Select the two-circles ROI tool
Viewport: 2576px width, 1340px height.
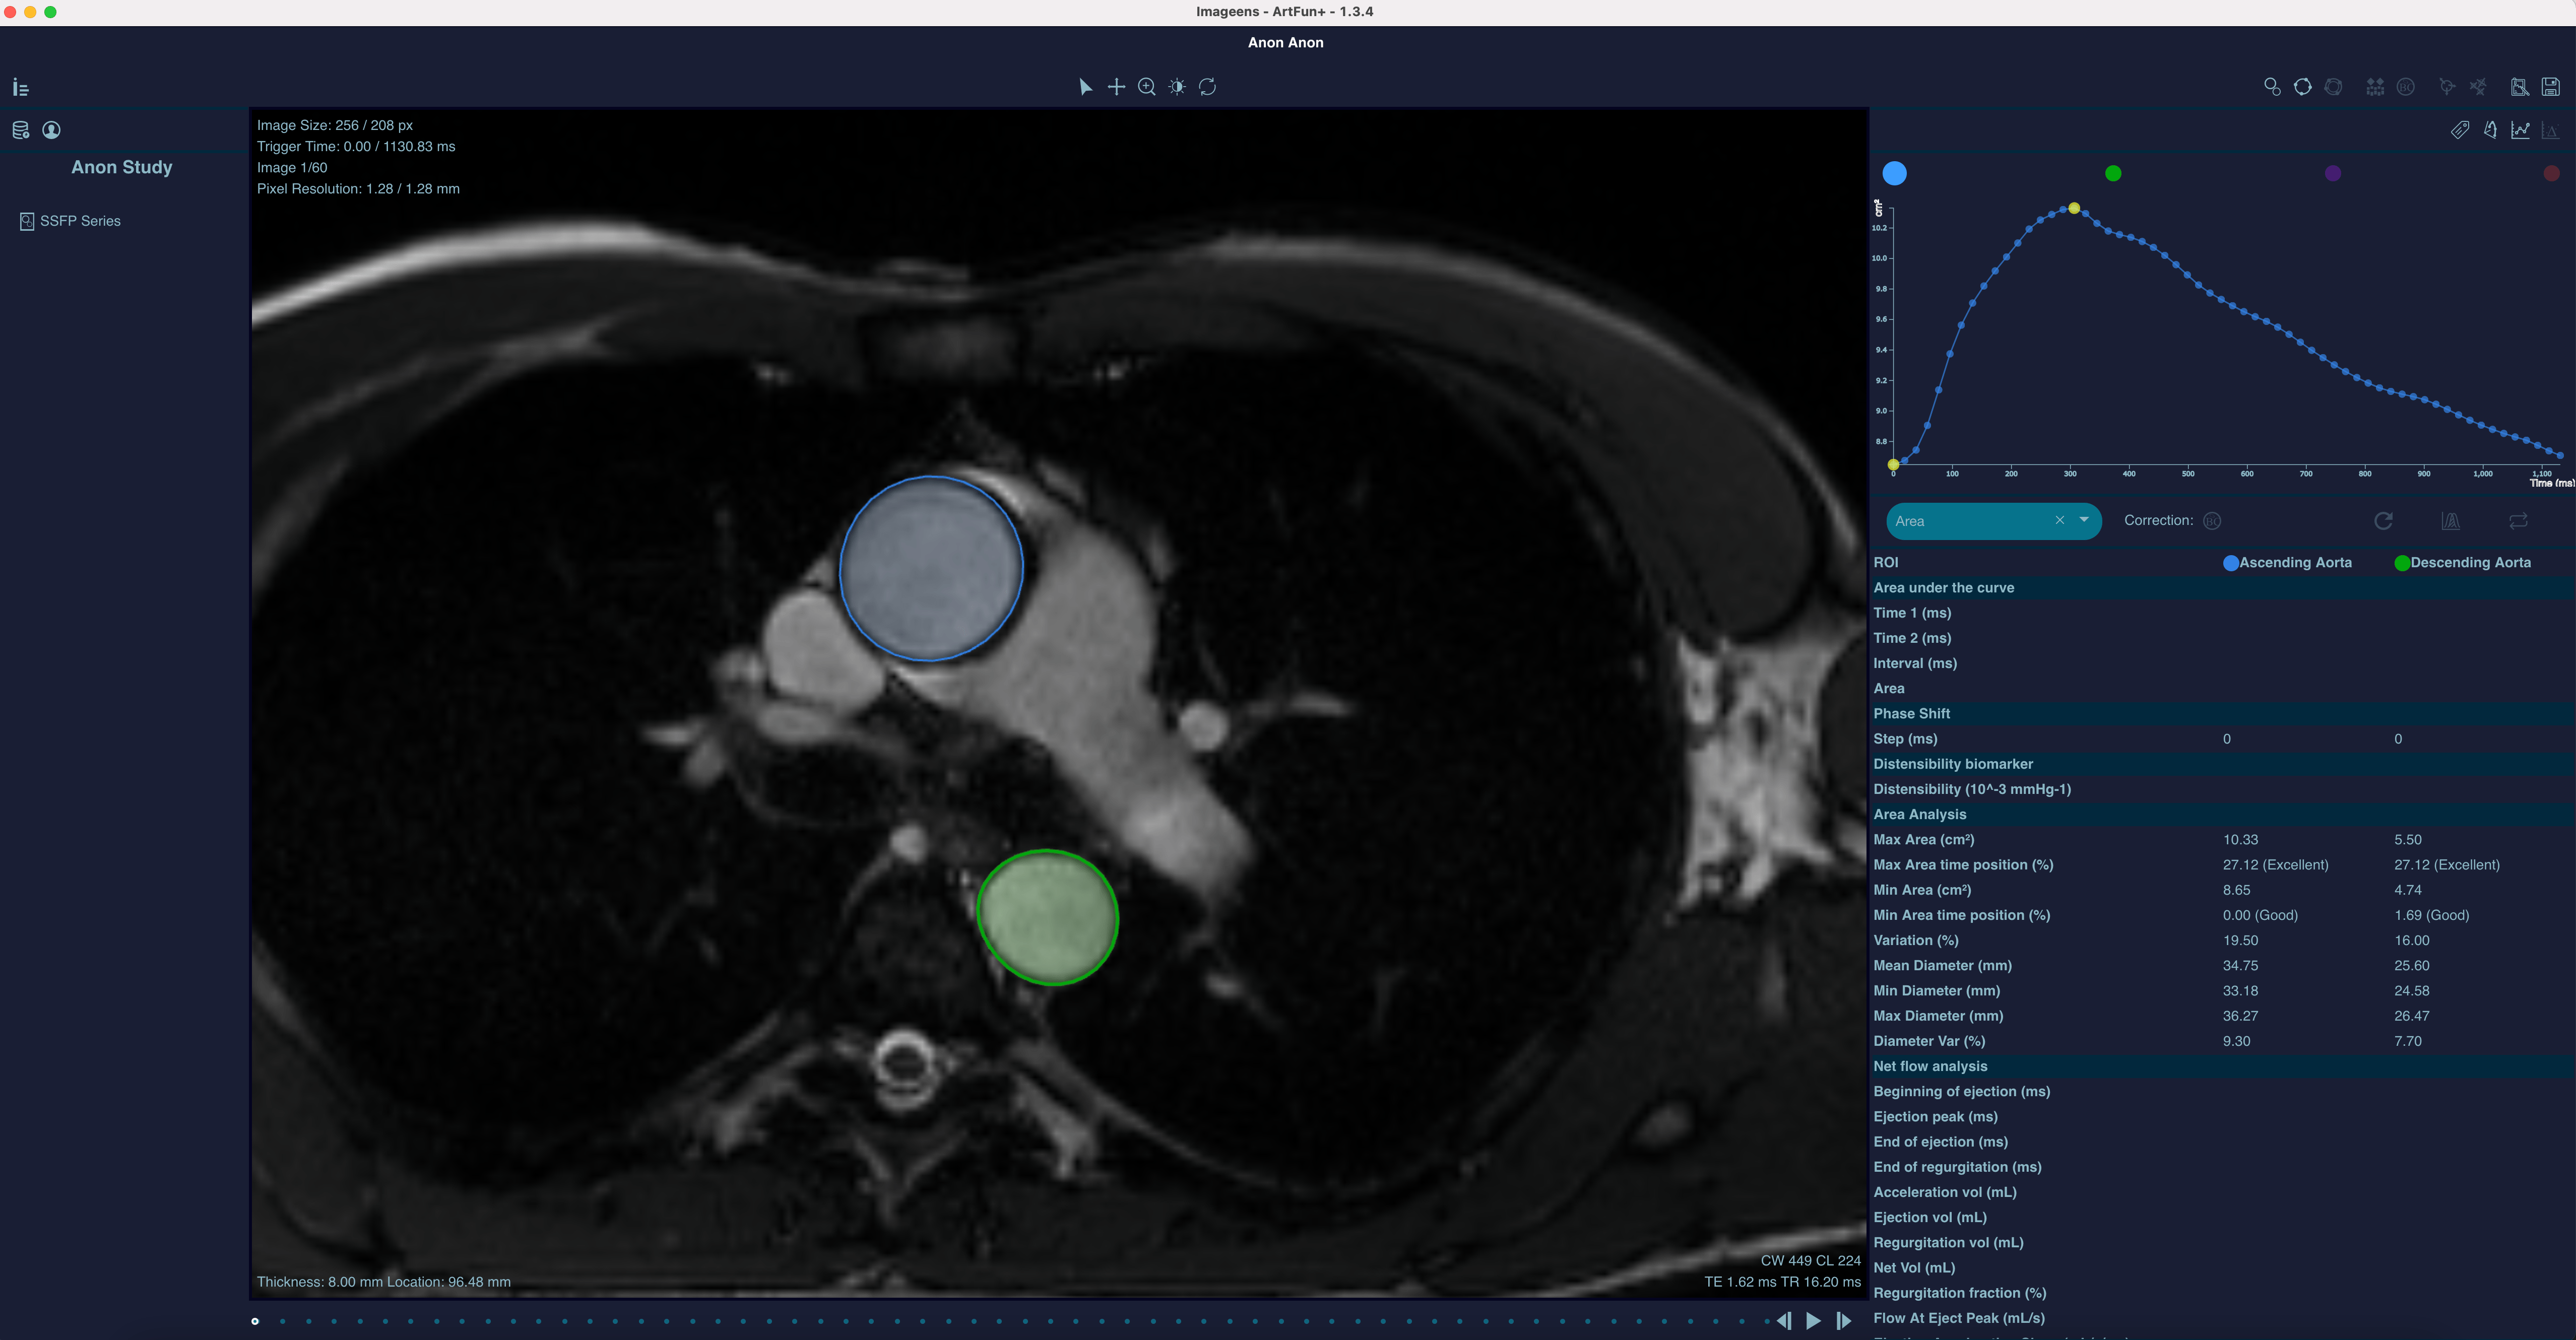pos(2272,87)
